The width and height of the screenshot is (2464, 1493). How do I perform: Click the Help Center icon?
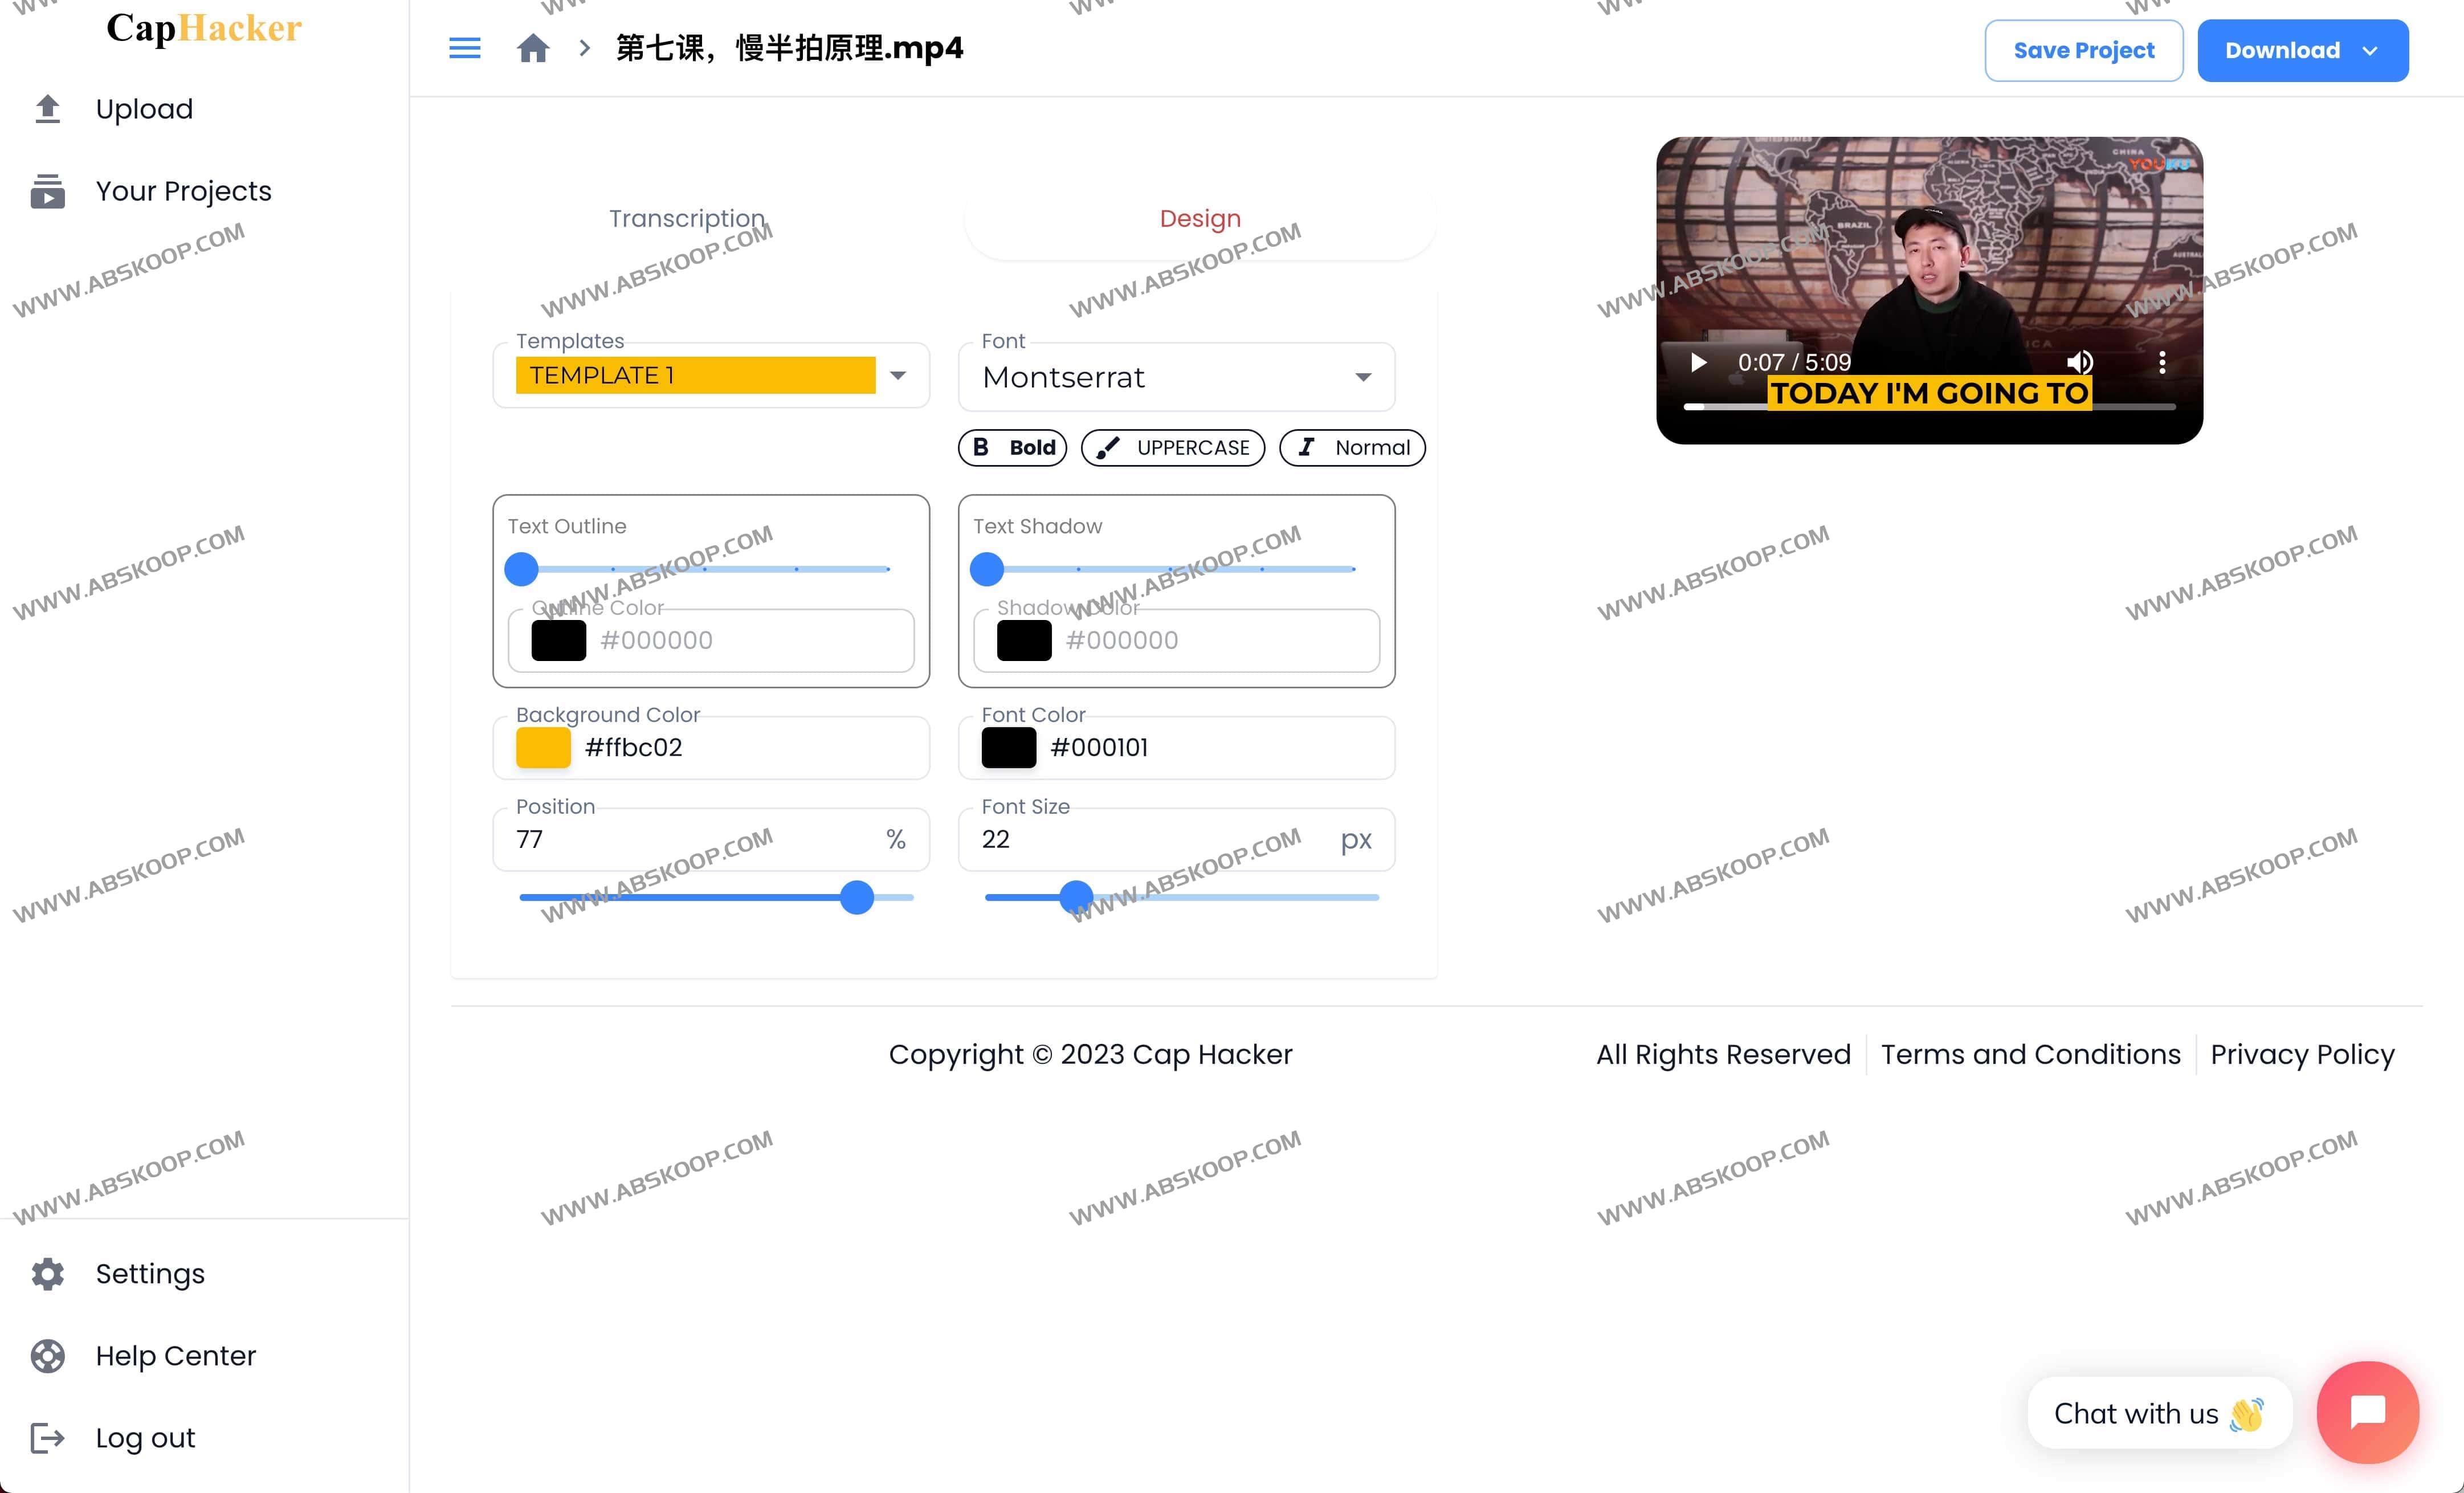pyautogui.click(x=47, y=1356)
